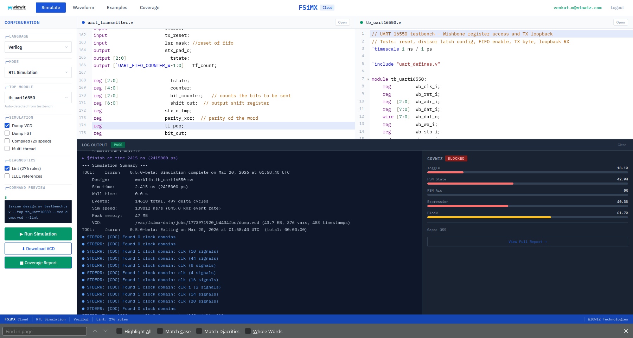Viewport: 633px width, 338px height.
Task: Switch to the Simulate tab
Action: [51, 7]
